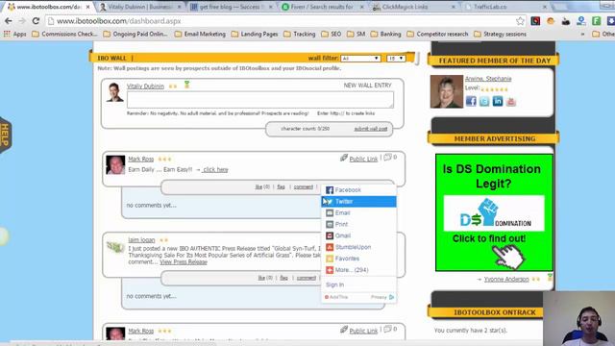
Task: Open View Press Release link
Action: [x=184, y=262]
